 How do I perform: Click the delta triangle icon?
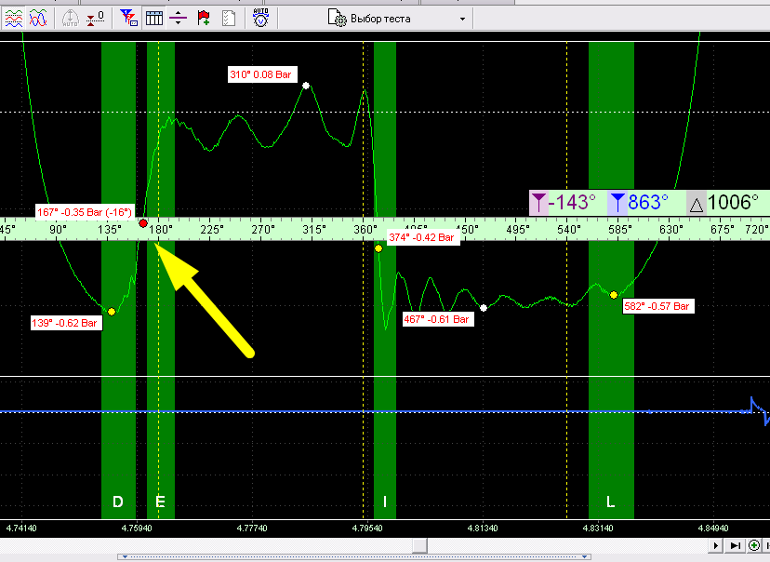697,204
